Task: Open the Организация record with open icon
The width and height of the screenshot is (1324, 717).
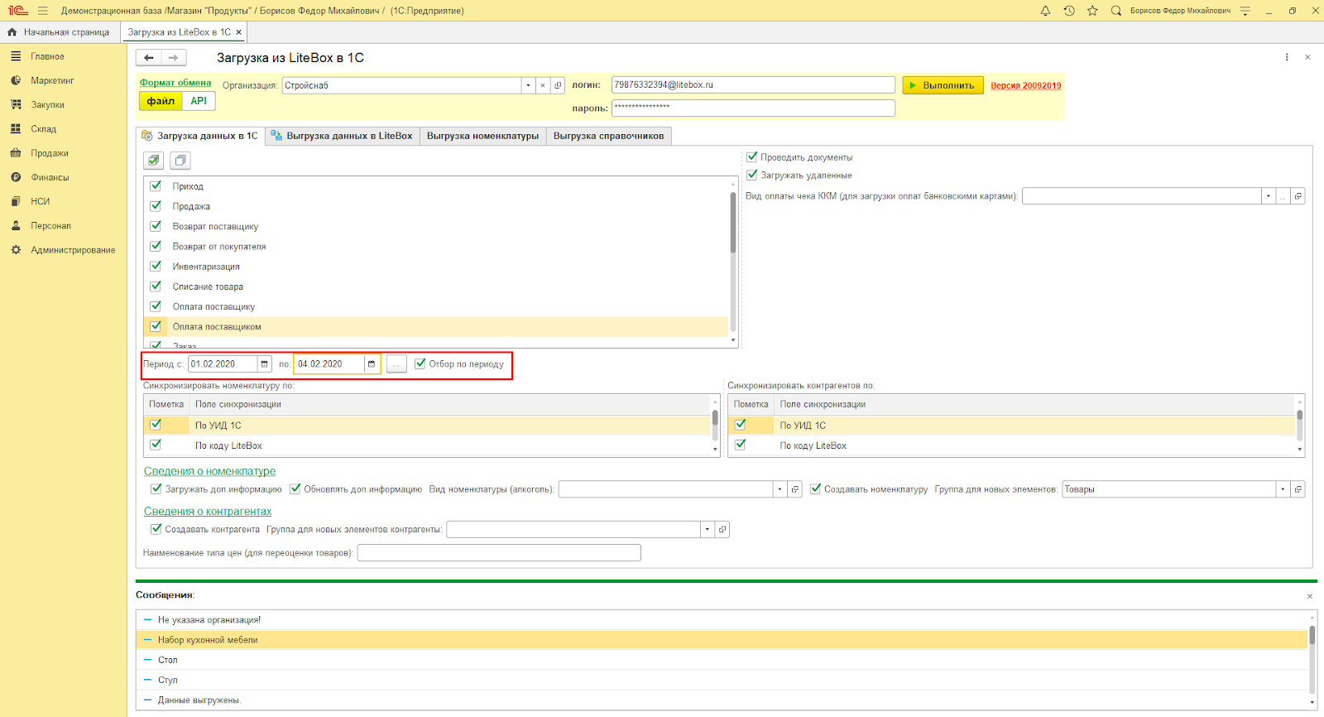Action: pyautogui.click(x=558, y=85)
